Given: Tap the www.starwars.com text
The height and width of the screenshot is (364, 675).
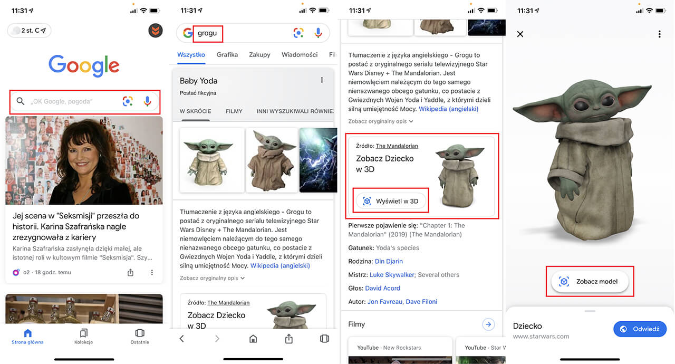Looking at the screenshot, I should [541, 337].
